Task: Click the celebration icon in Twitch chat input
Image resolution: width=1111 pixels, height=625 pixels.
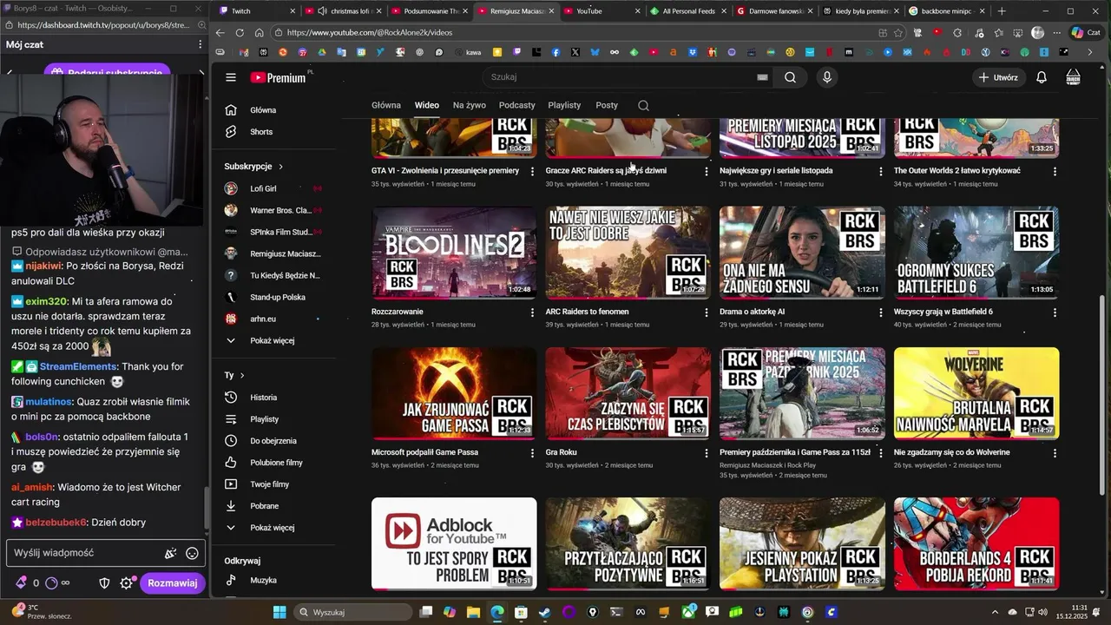Action: [171, 553]
